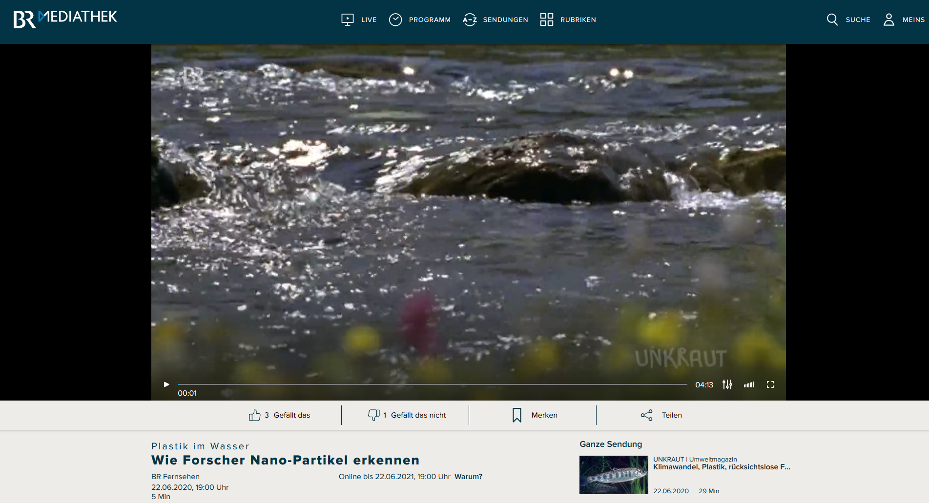Click the video title Wie Forscher Nano-Partikel erkennen
This screenshot has height=503, width=929.
(x=285, y=460)
